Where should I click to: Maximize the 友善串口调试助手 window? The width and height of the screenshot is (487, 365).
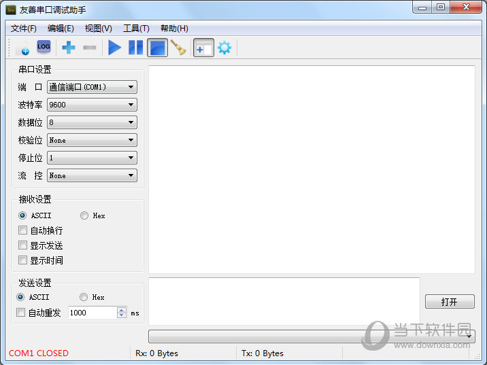[441, 7]
